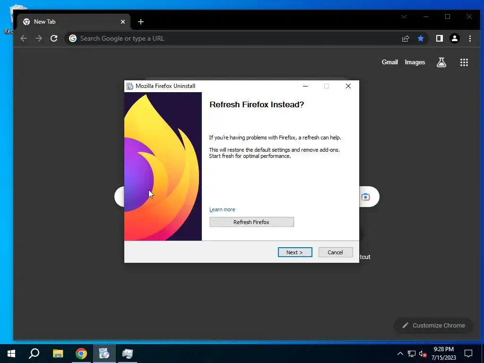Go back in Chrome
Screen dimensions: 484x363
point(24,38)
